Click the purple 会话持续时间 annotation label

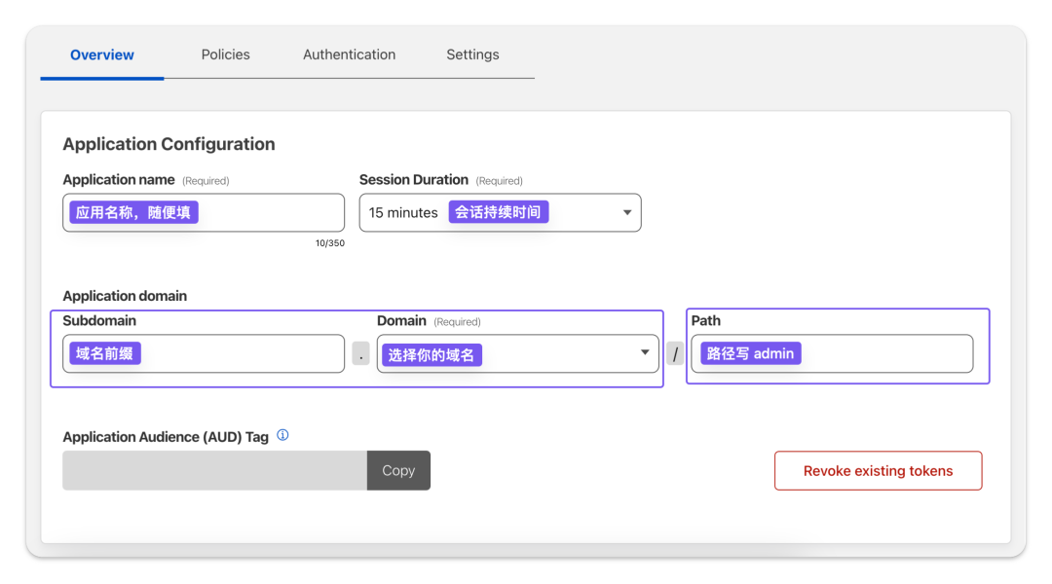(498, 212)
